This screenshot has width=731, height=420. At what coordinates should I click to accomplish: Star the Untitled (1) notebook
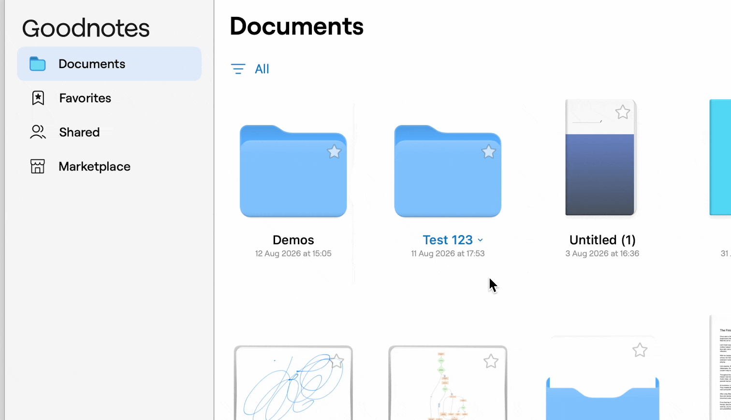[623, 112]
